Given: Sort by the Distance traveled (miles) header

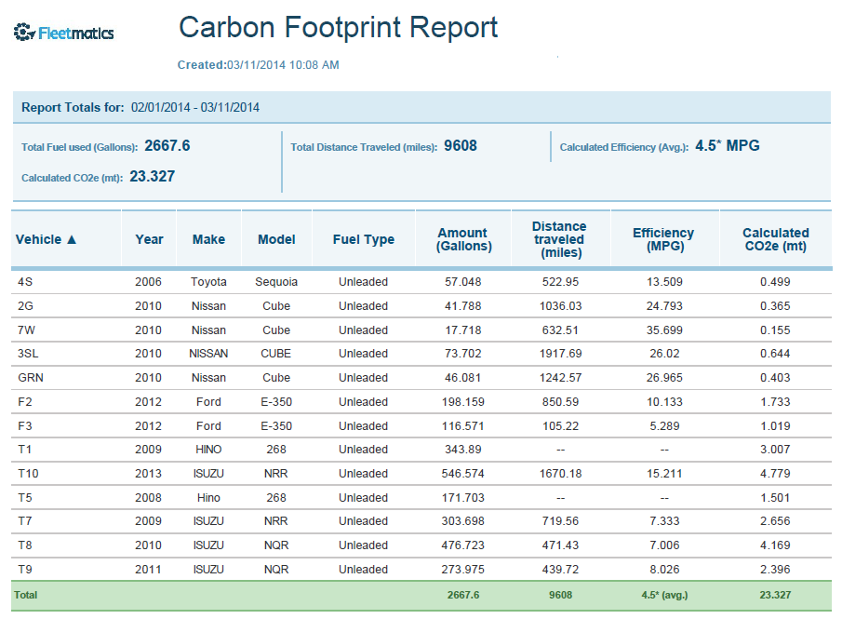Looking at the screenshot, I should coord(559,239).
